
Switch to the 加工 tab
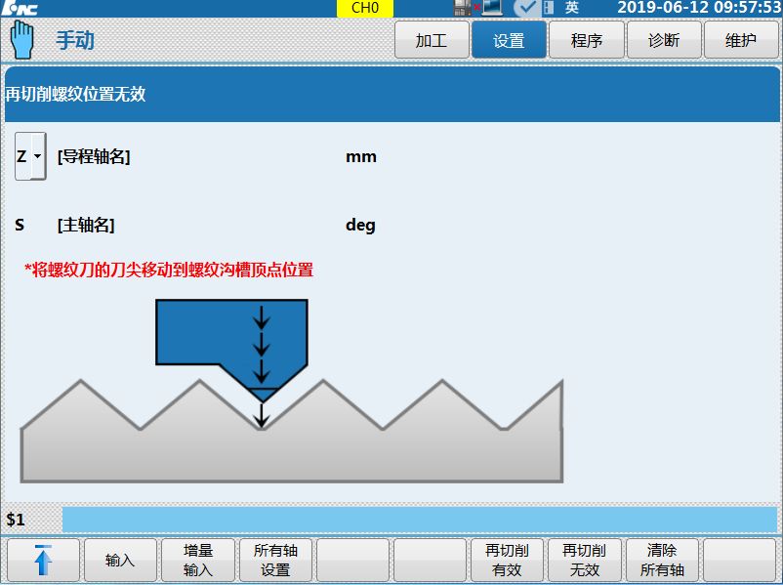click(431, 41)
